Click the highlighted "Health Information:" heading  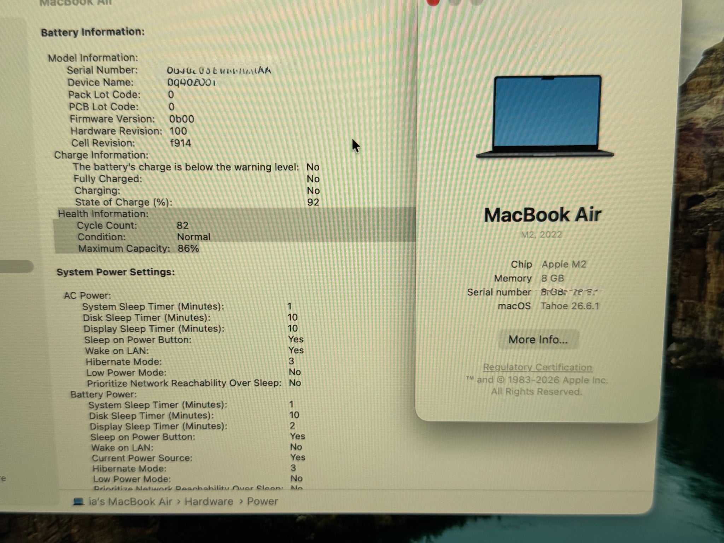(103, 214)
